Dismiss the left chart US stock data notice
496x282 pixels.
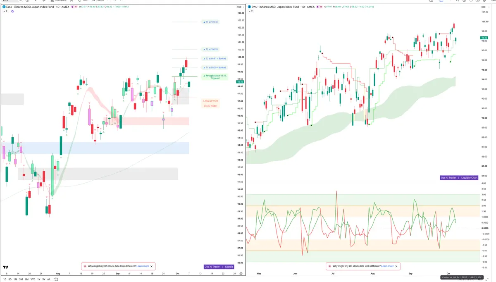click(x=152, y=266)
